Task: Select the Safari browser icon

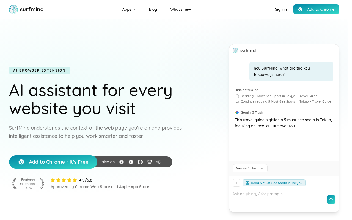Action: tap(122, 162)
